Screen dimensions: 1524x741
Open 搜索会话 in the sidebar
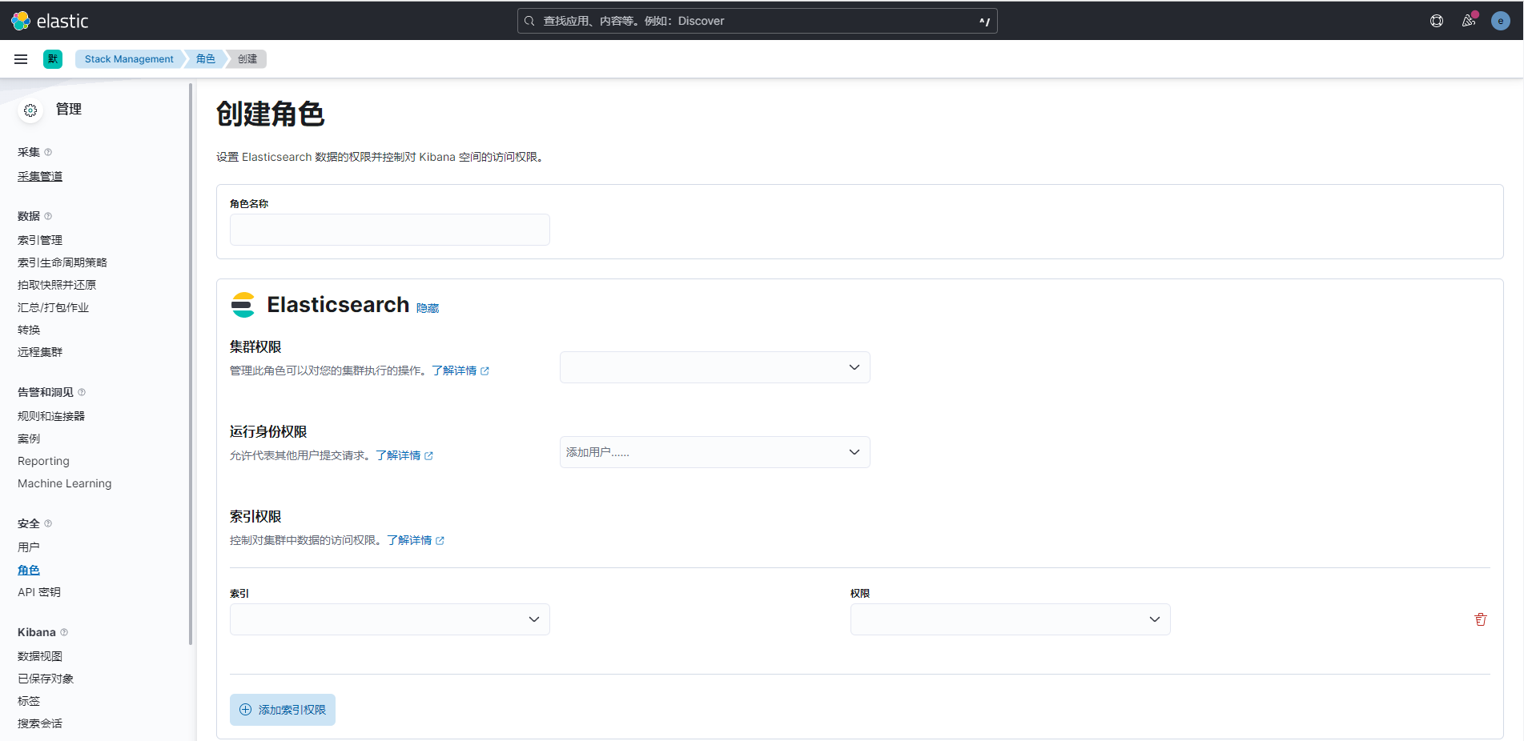point(40,723)
